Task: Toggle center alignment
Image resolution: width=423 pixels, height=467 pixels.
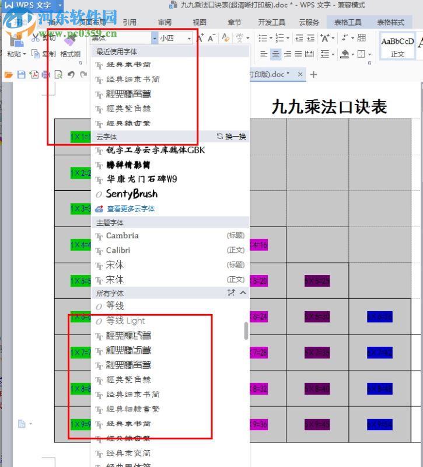Action: pos(275,54)
